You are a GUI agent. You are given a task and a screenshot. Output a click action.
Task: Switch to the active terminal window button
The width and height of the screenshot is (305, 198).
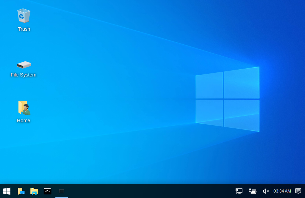click(62, 191)
